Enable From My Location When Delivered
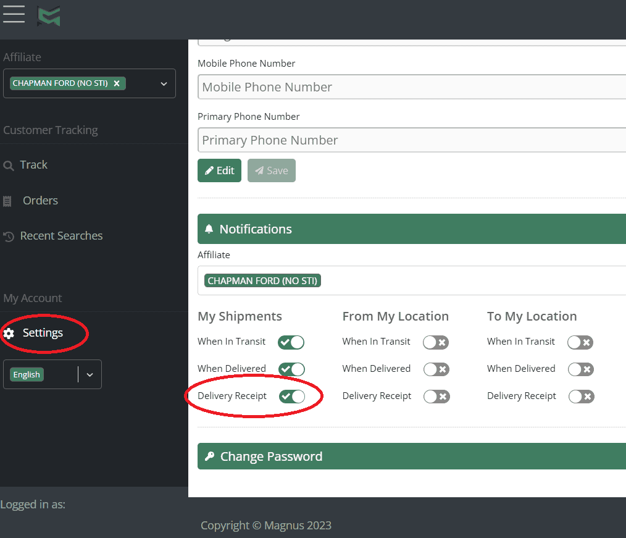 (436, 369)
